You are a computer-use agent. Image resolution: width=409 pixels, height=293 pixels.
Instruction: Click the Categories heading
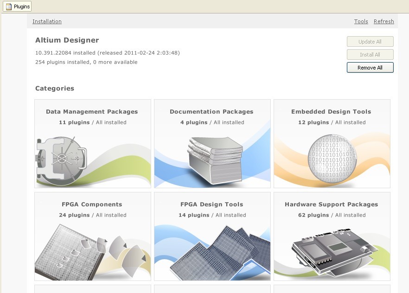click(55, 89)
